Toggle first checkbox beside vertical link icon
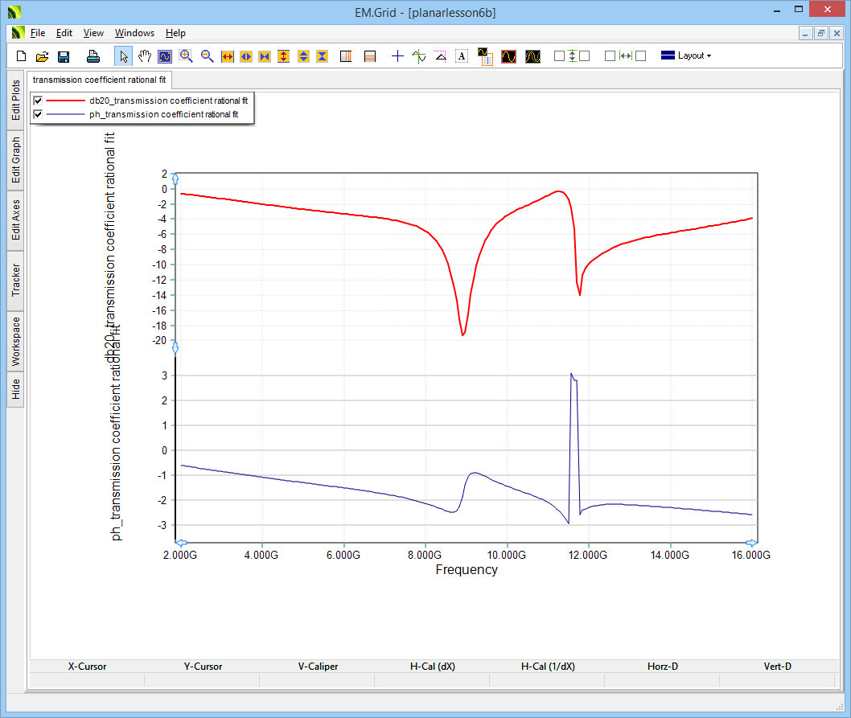This screenshot has width=851, height=718. click(x=559, y=56)
